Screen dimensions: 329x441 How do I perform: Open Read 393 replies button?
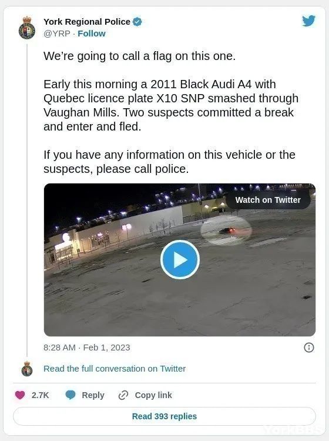point(164,416)
